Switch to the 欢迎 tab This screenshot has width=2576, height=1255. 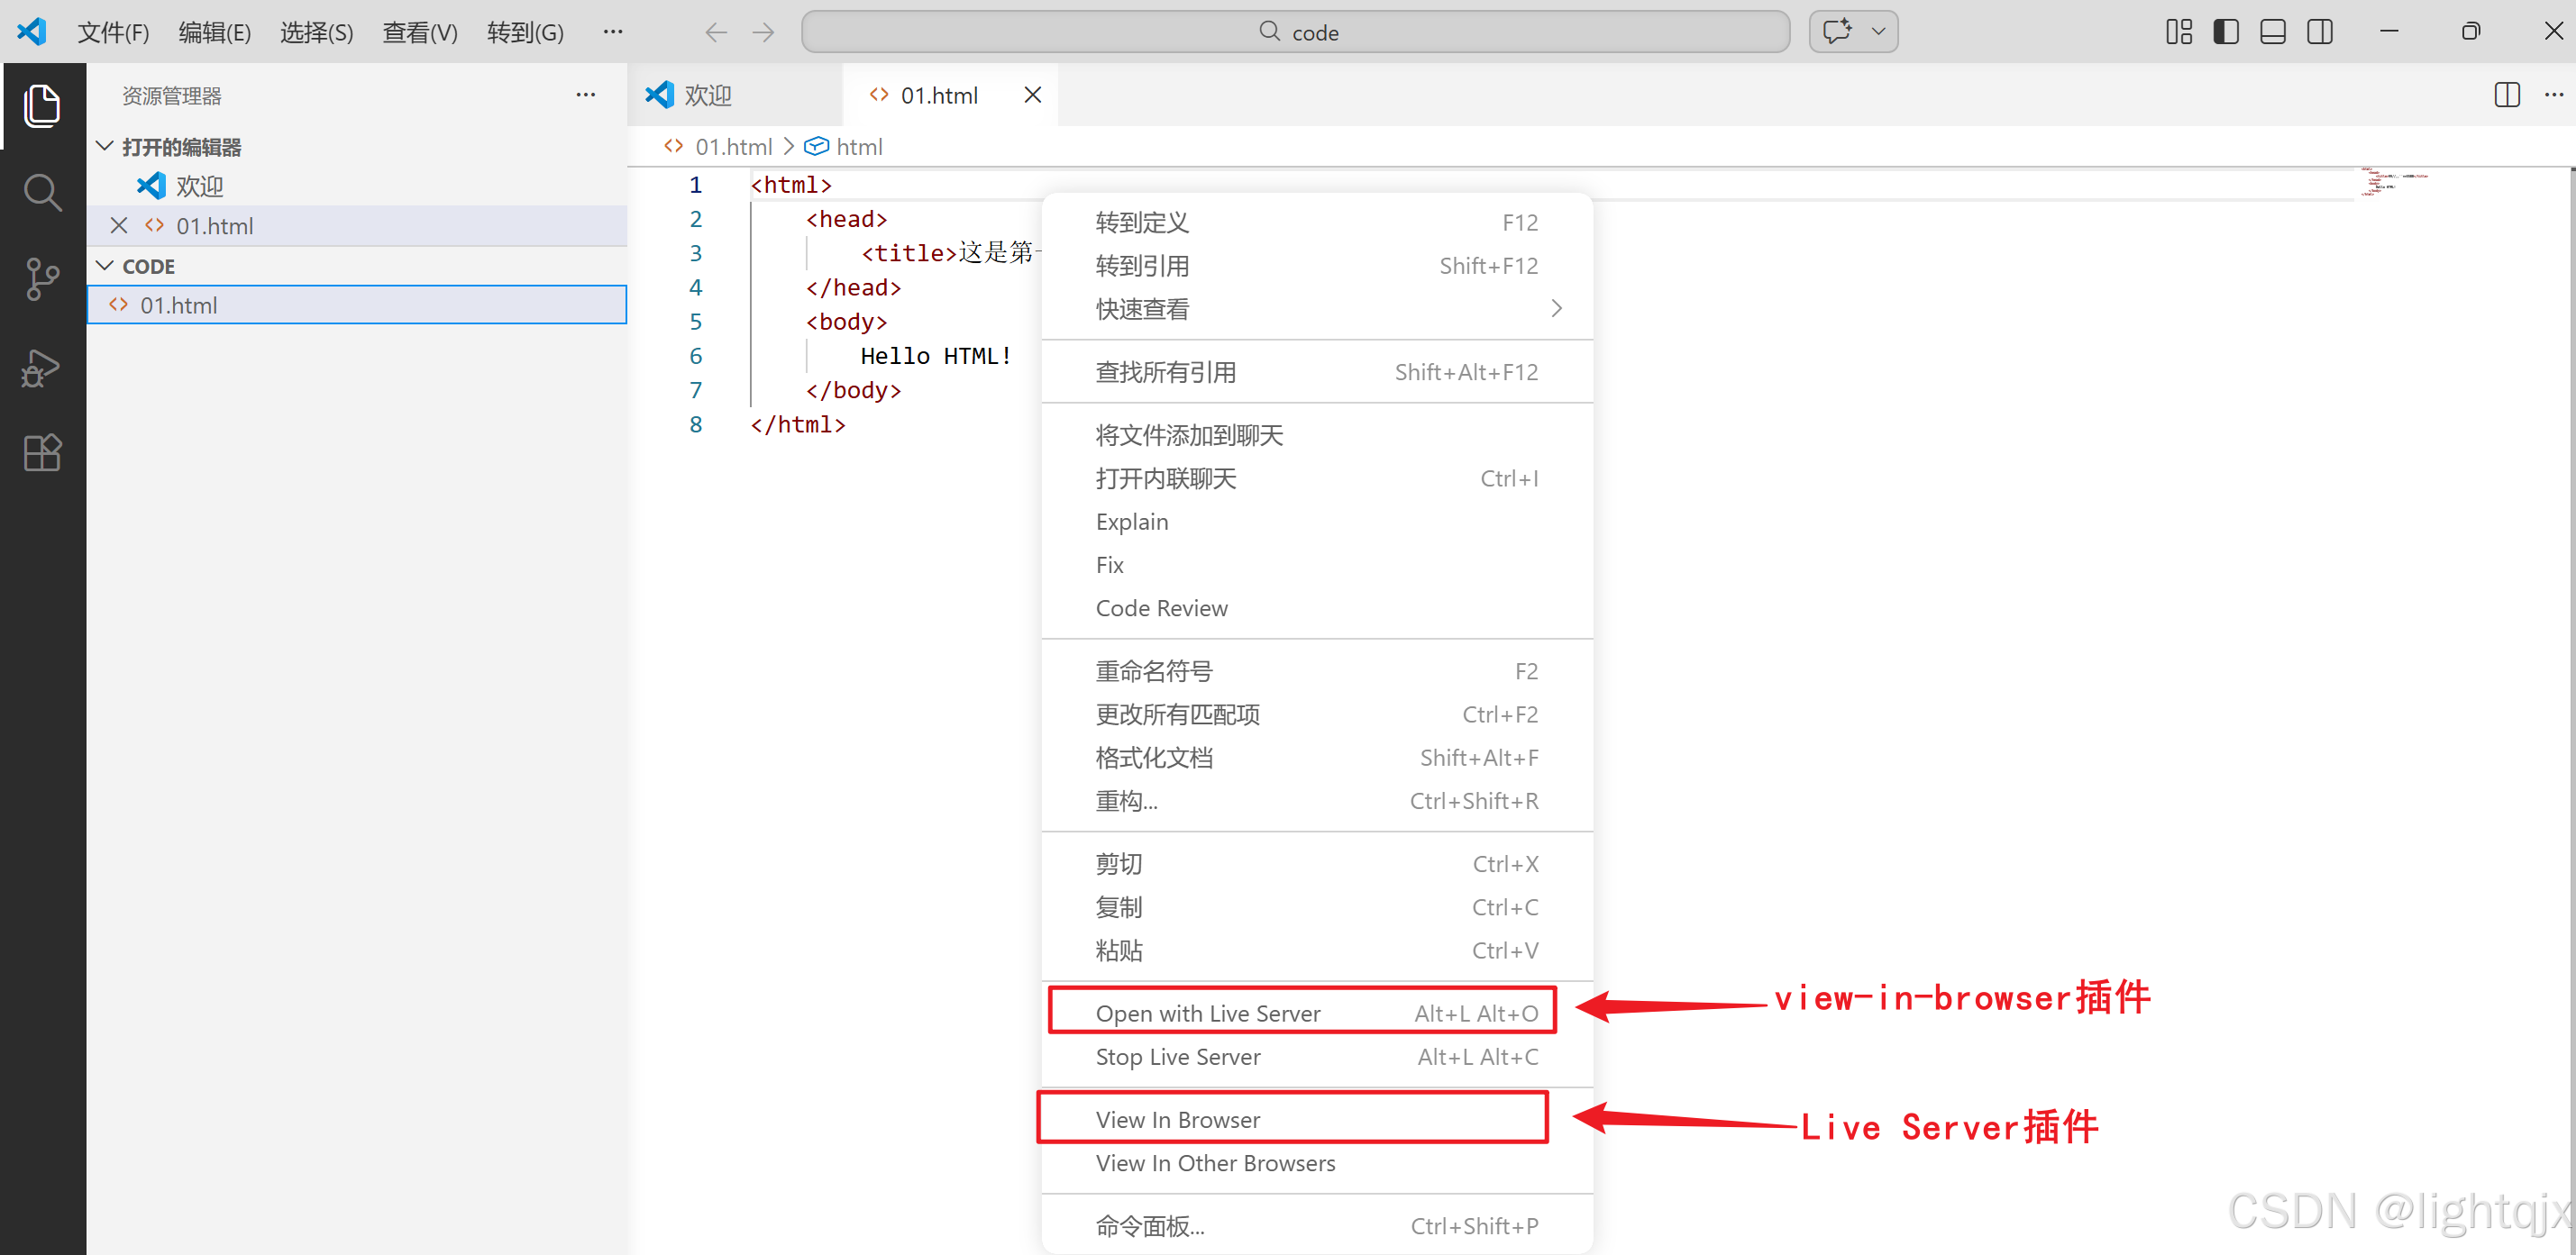tap(707, 95)
